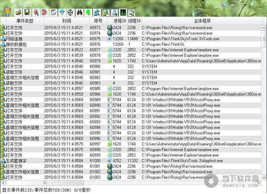267x194 pixels.
Task: Click 91AssistProxy icon in row 60989
Action: tap(109, 100)
